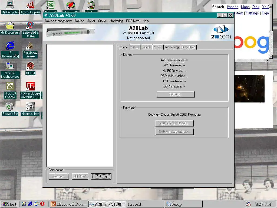Screen dimensions: 277x208
Task: Click the Opera quick launch icon
Action: 42,204
